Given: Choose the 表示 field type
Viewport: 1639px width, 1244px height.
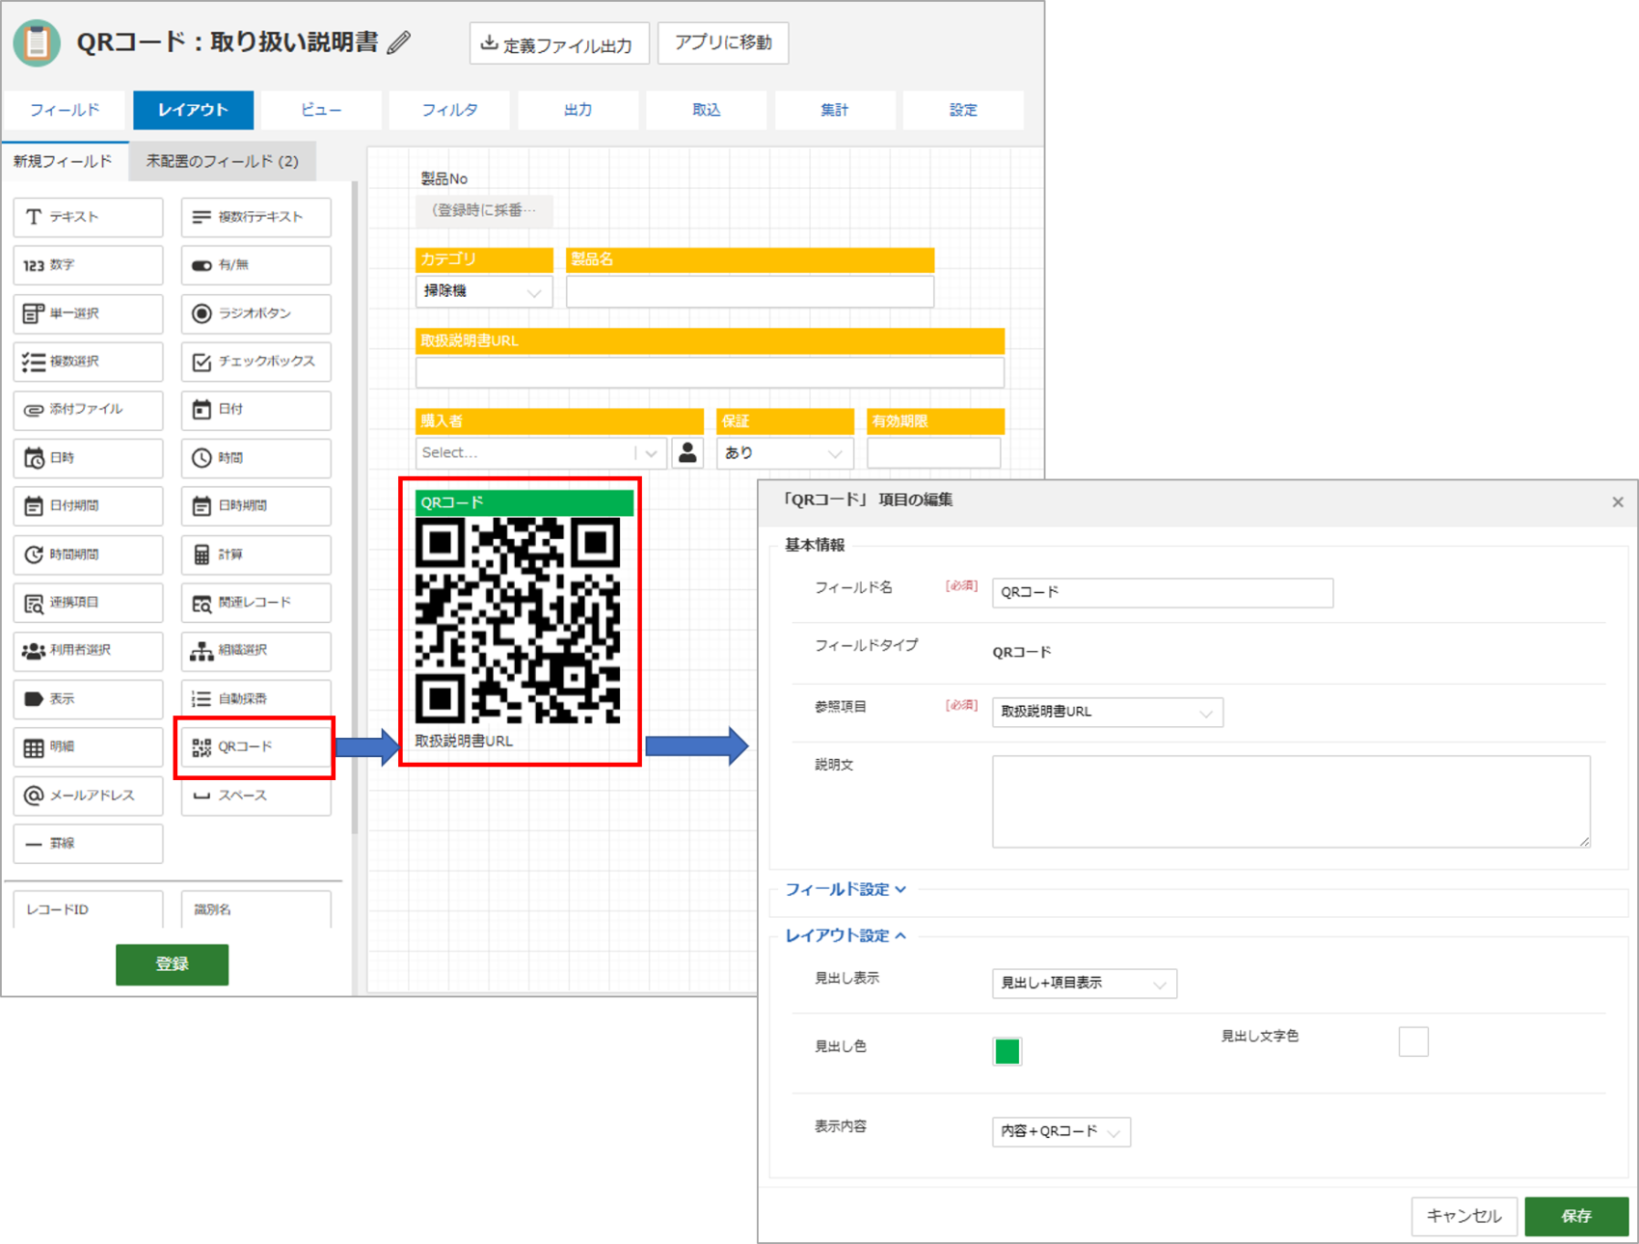Looking at the screenshot, I should (x=88, y=699).
